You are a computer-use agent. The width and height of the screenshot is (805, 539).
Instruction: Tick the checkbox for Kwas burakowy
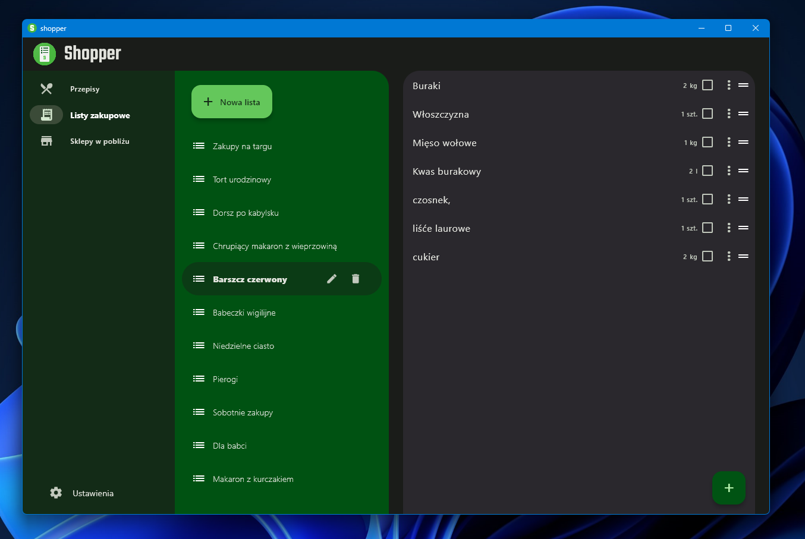[x=707, y=171]
